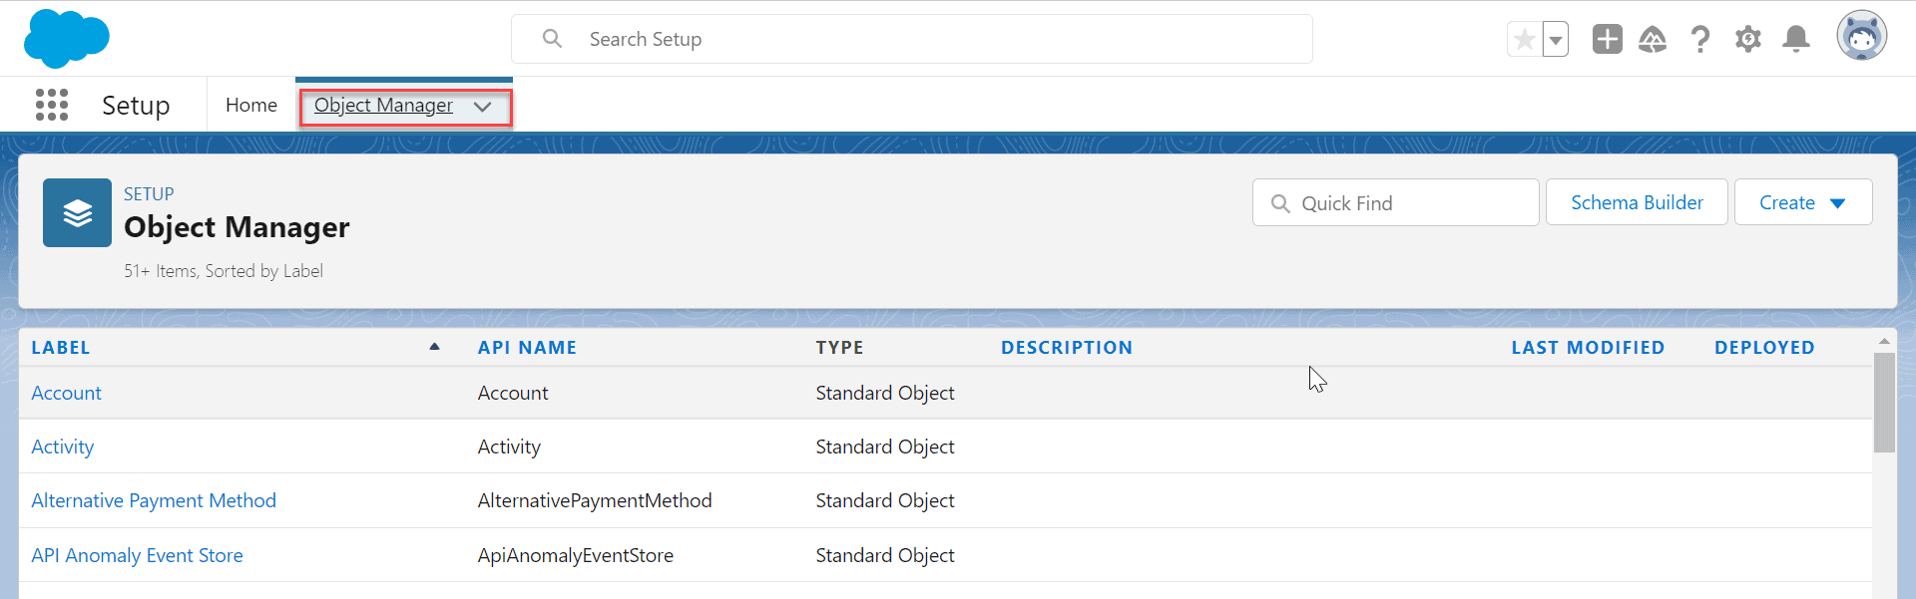Open global actions with the plus icon
Image resolution: width=1916 pixels, height=599 pixels.
coord(1607,39)
